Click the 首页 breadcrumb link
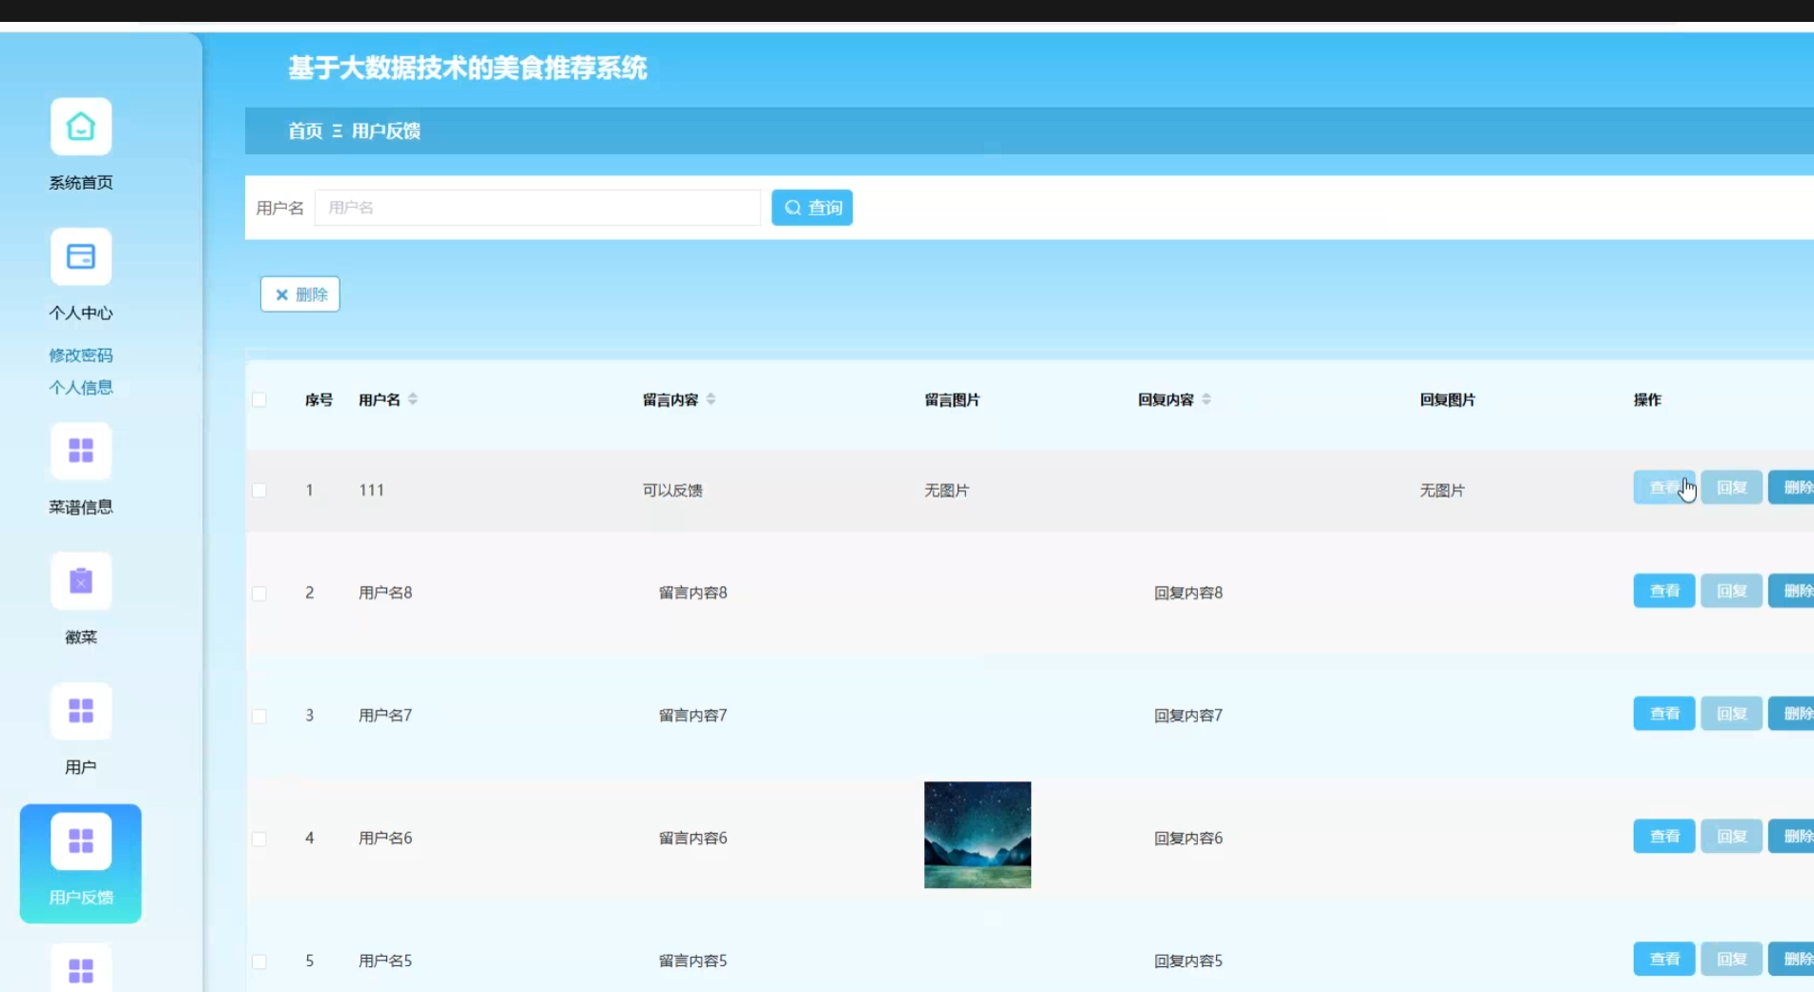This screenshot has width=1814, height=992. [305, 132]
